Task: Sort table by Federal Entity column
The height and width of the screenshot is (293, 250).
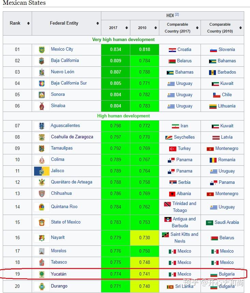Action: [98, 23]
